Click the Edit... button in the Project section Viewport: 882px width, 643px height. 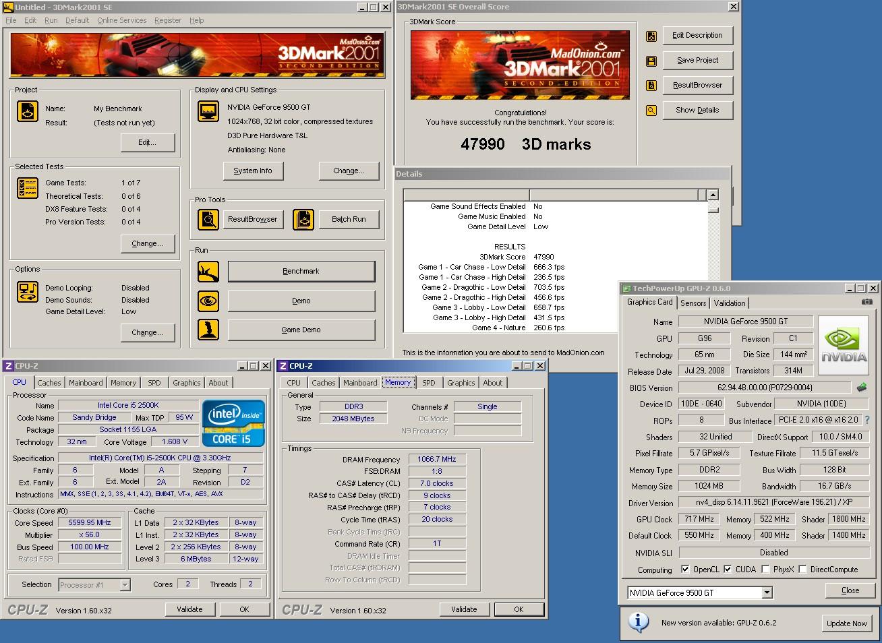pyautogui.click(x=147, y=143)
